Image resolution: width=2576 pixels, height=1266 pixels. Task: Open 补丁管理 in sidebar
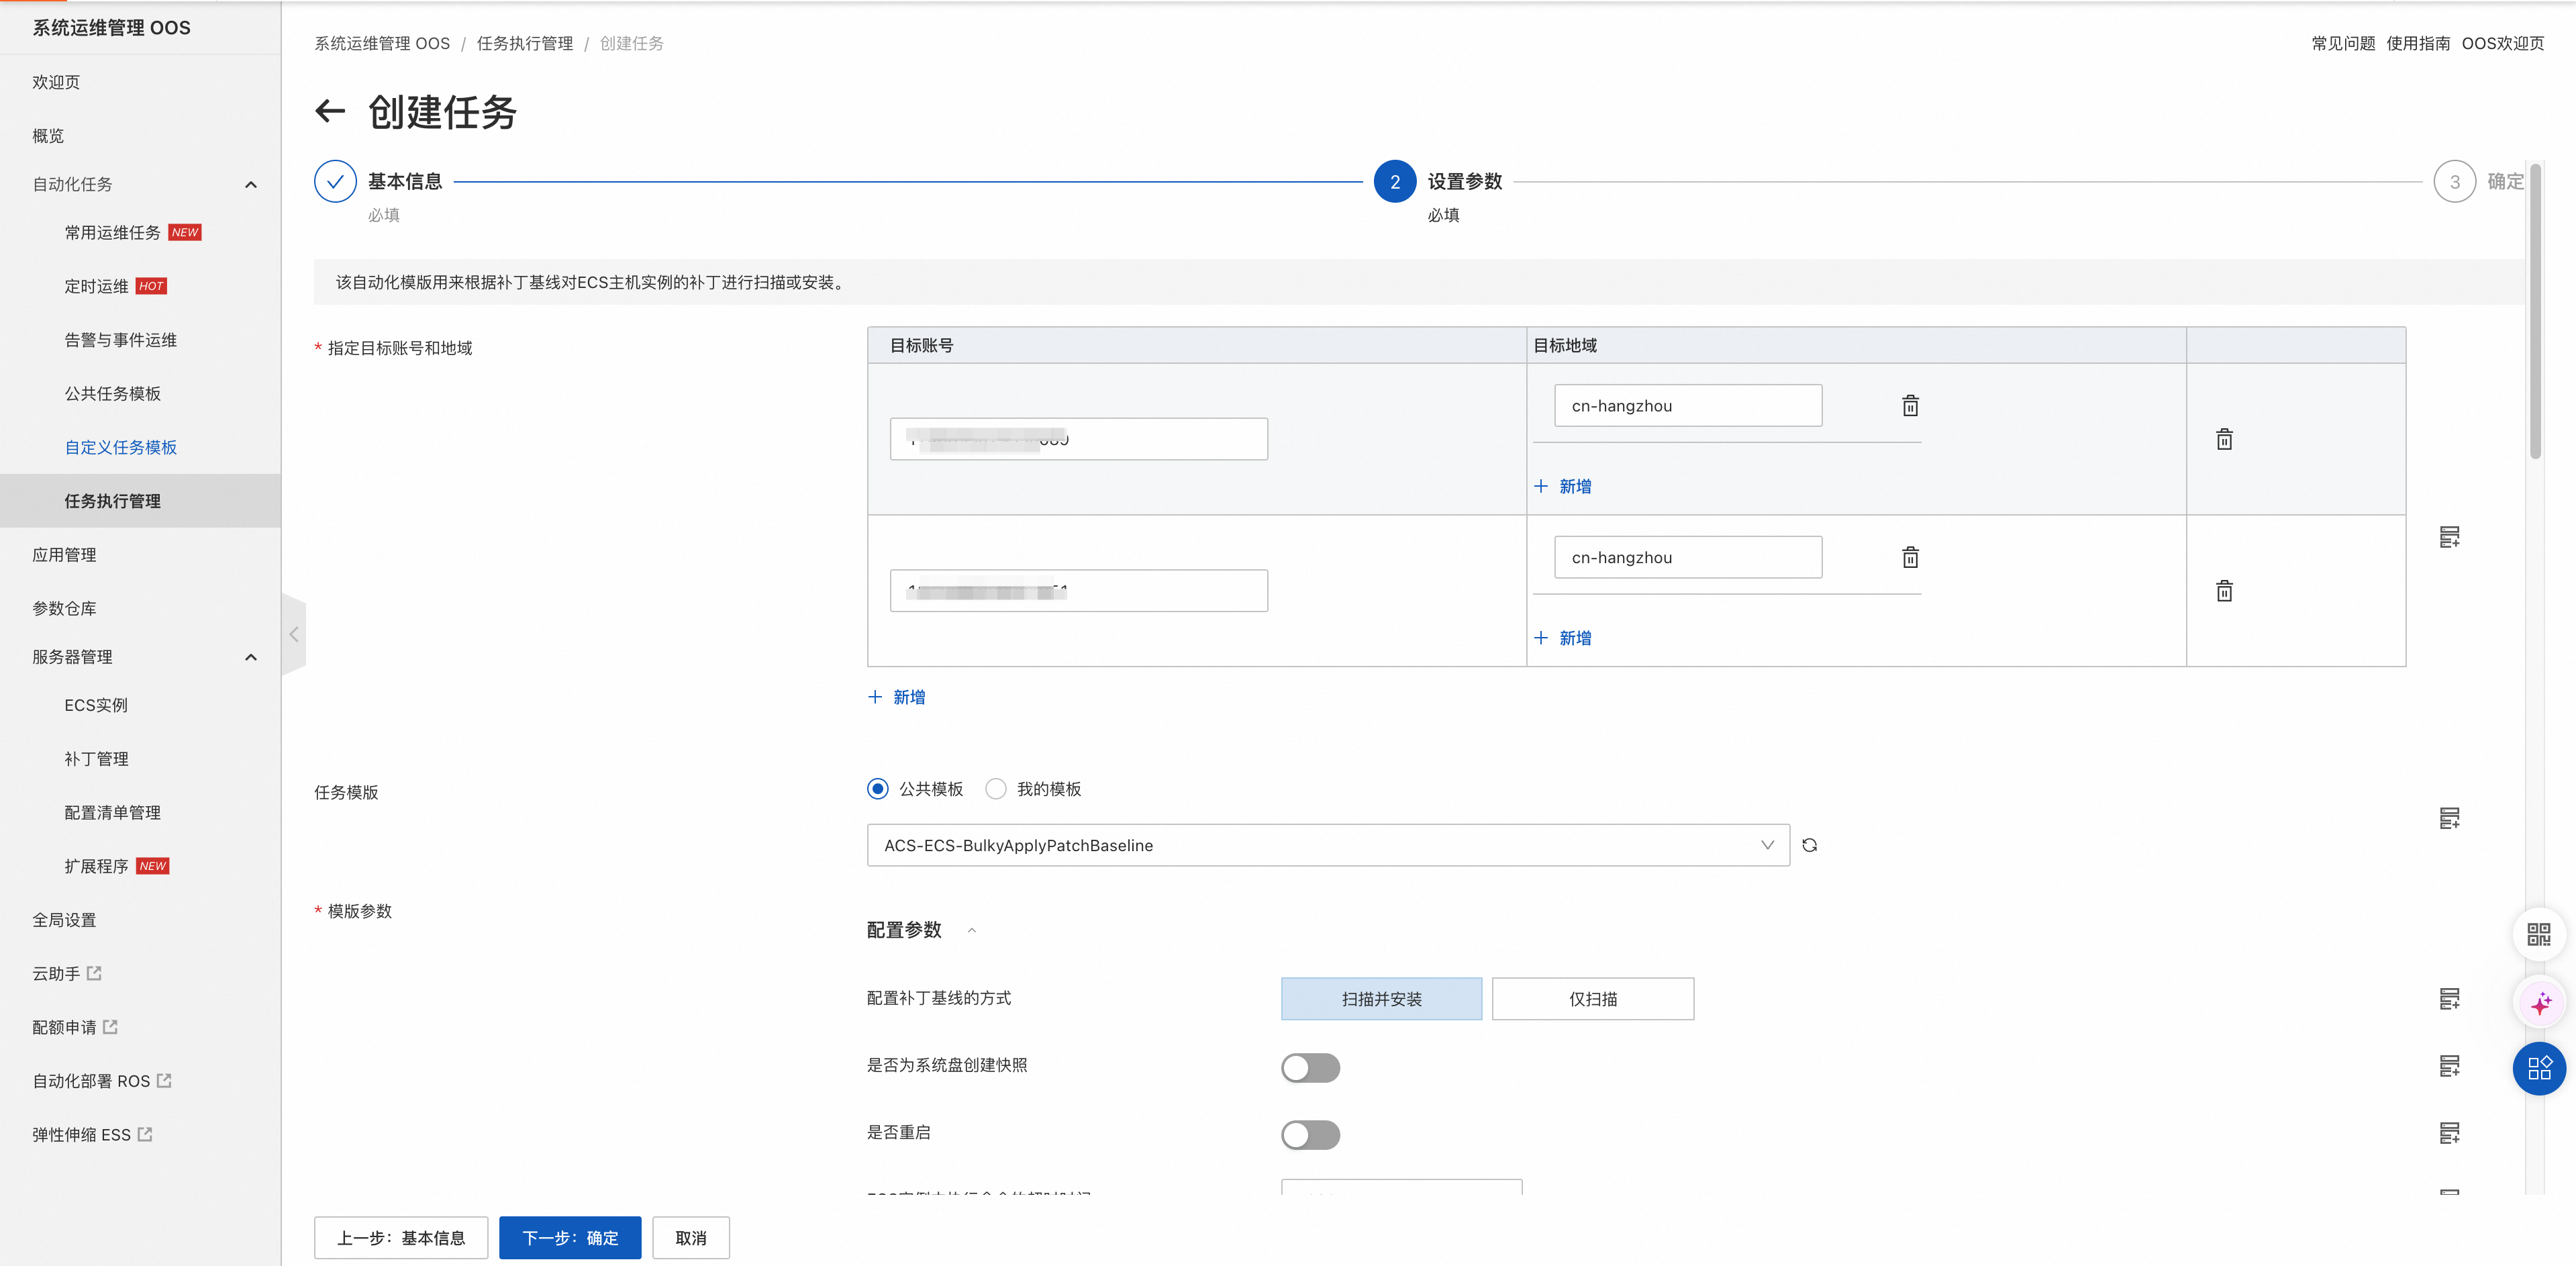(96, 759)
